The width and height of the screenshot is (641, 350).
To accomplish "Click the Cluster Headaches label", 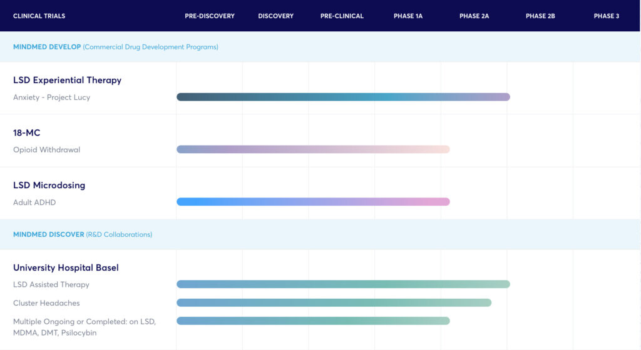I will click(46, 303).
